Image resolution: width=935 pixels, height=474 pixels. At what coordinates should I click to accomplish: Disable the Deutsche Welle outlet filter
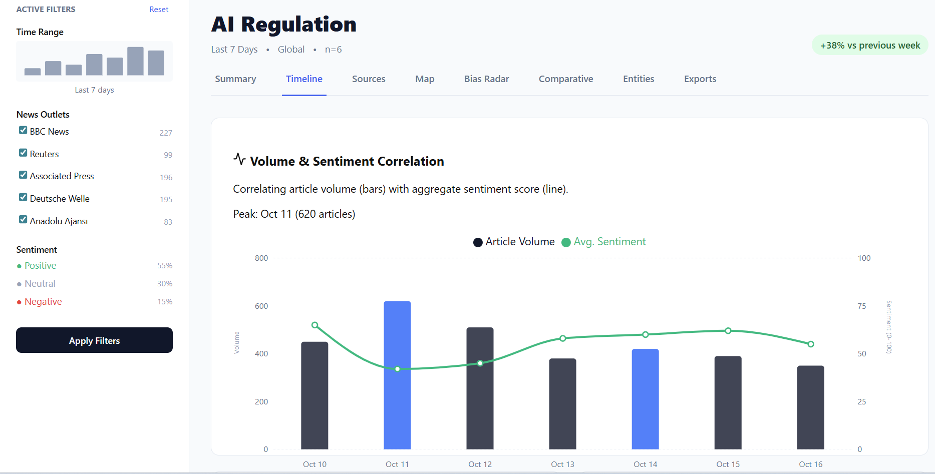(x=23, y=198)
